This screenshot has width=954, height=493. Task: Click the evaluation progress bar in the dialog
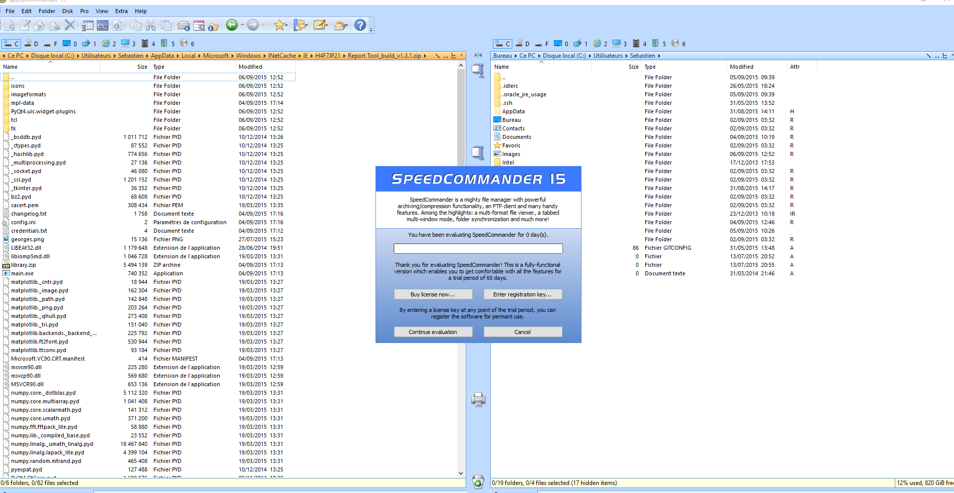coord(478,248)
